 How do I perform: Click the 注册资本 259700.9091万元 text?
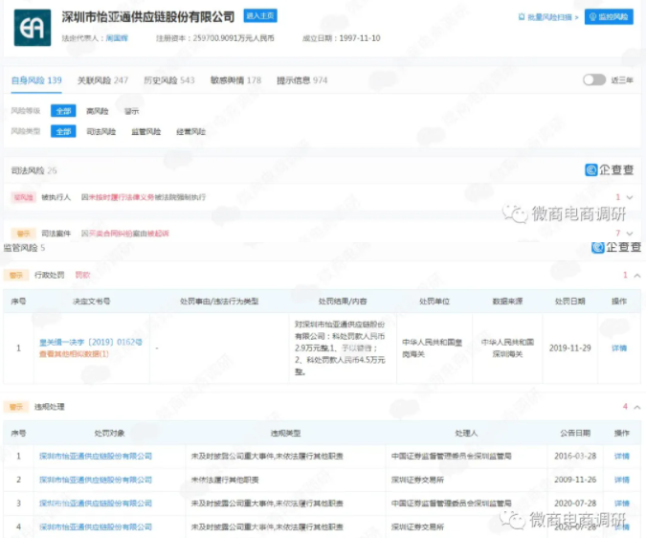coord(214,38)
